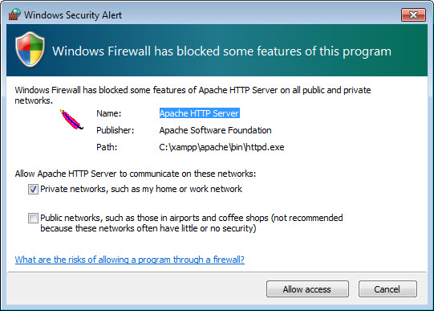Click the Path: label
This screenshot has height=311, width=434.
[x=107, y=147]
